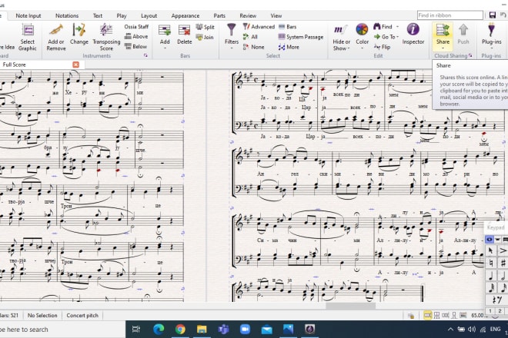
Task: Open the Advanced filter option
Action: click(x=259, y=27)
